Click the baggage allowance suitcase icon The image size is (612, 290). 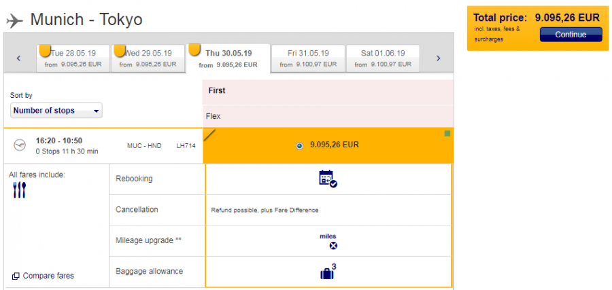pyautogui.click(x=328, y=272)
